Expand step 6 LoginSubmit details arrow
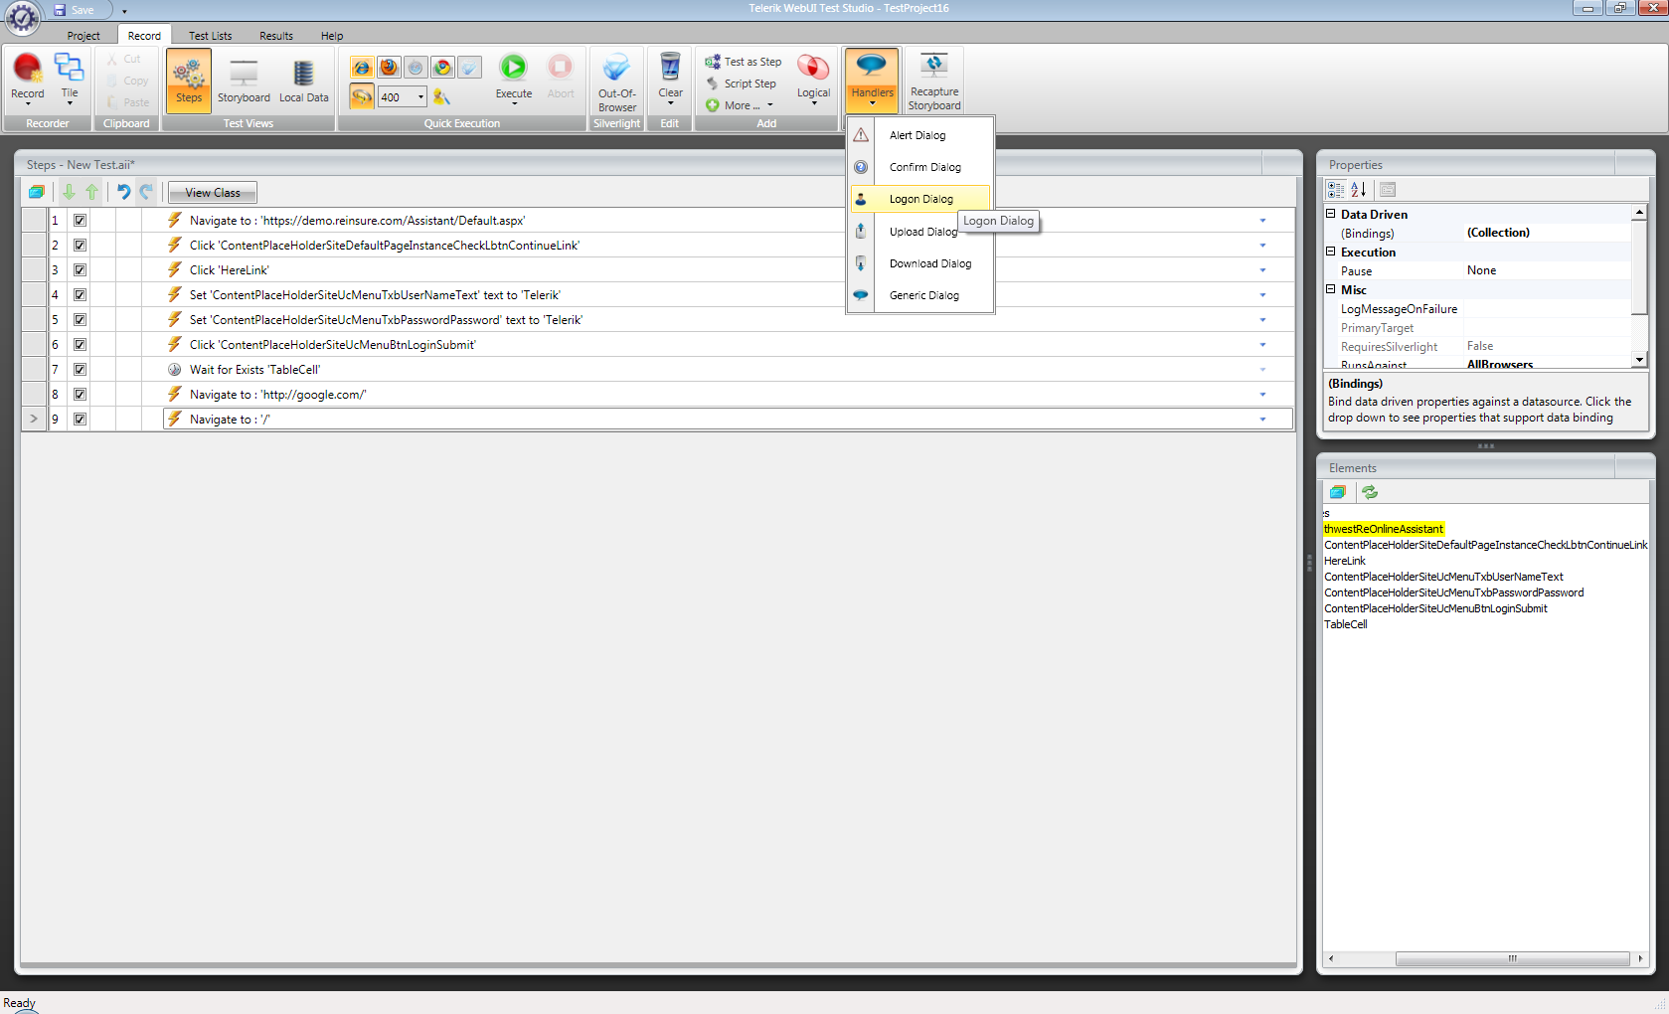 pos(1262,345)
